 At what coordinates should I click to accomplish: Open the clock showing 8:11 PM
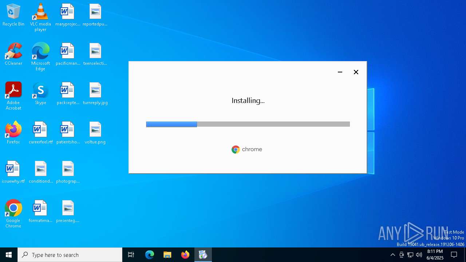[x=435, y=255]
